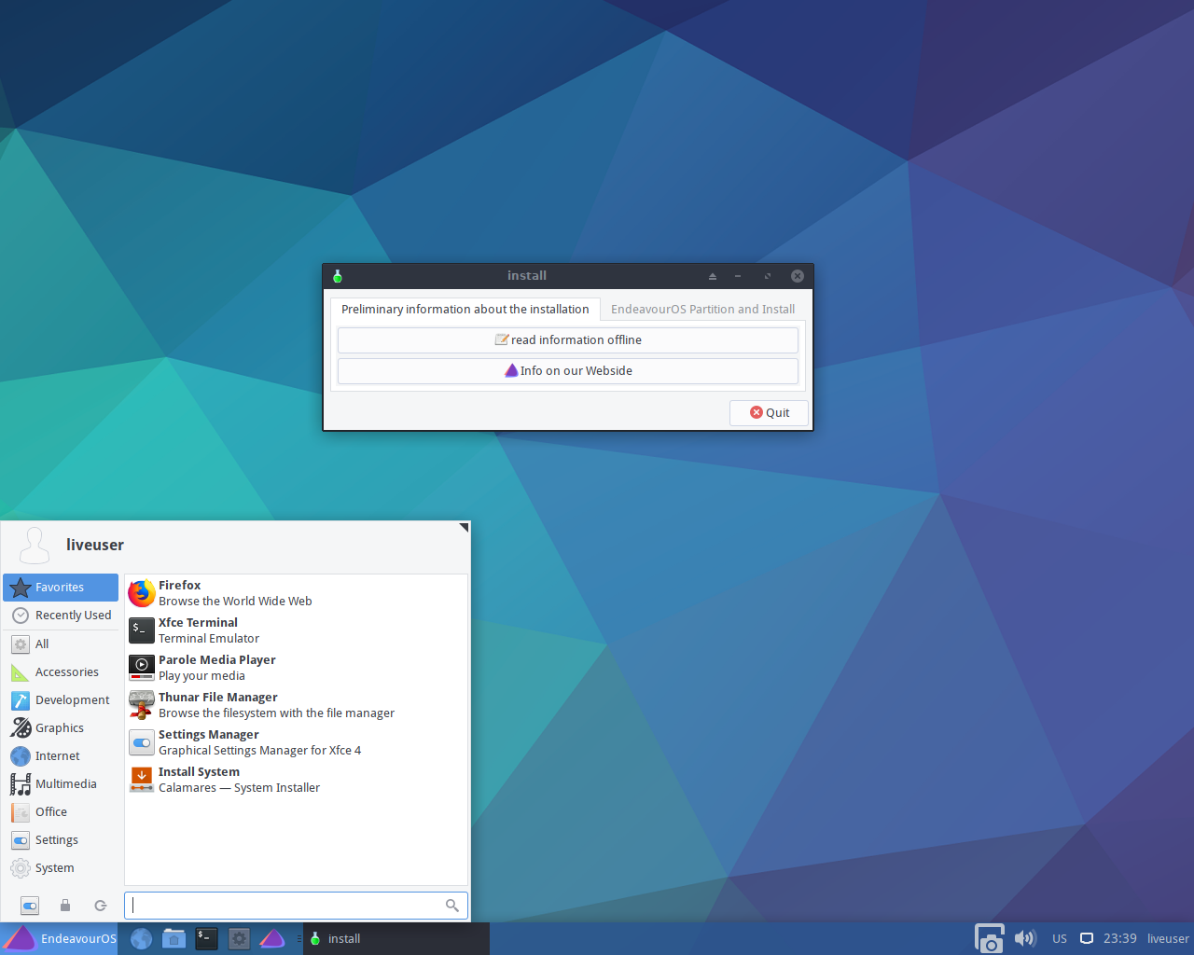
Task: Open Settings Manager entry
Action: tap(296, 742)
